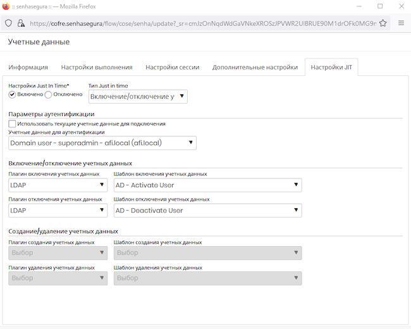
Task: Open the LDAP disable plugin dropdown
Action: [58, 210]
